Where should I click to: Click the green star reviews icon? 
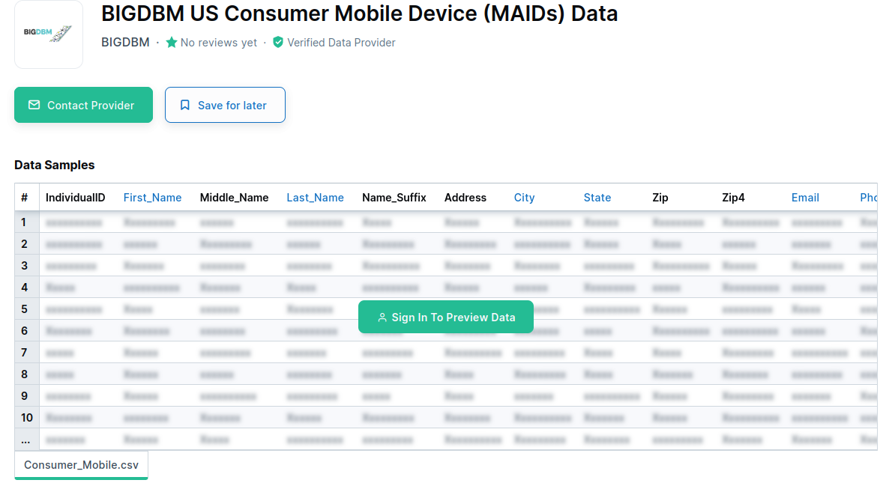pyautogui.click(x=171, y=43)
